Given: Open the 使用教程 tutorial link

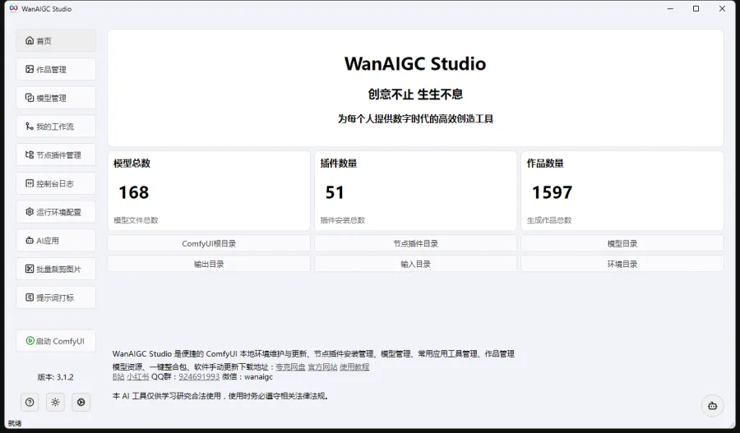Looking at the screenshot, I should coord(354,366).
